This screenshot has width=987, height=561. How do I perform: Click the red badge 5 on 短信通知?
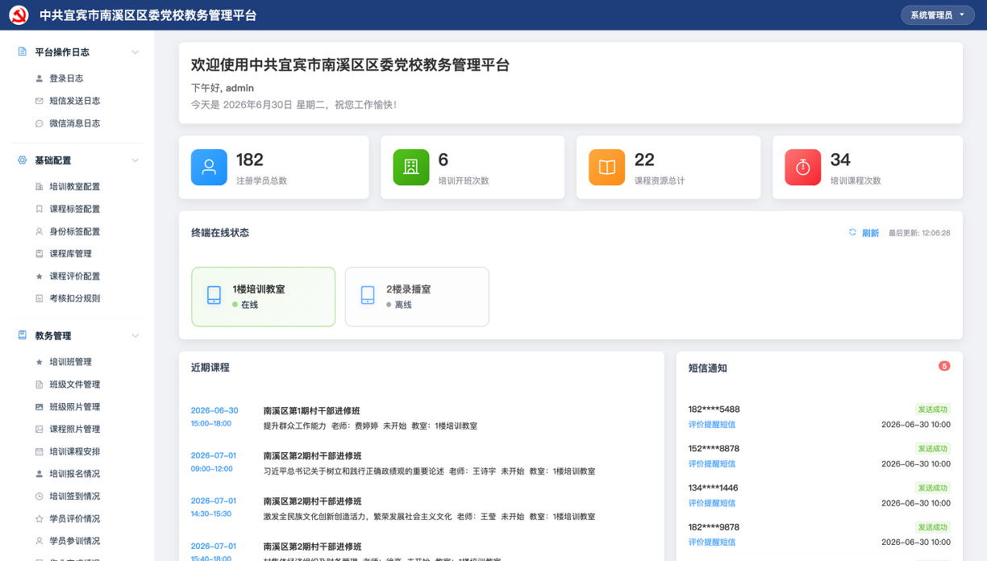(944, 366)
